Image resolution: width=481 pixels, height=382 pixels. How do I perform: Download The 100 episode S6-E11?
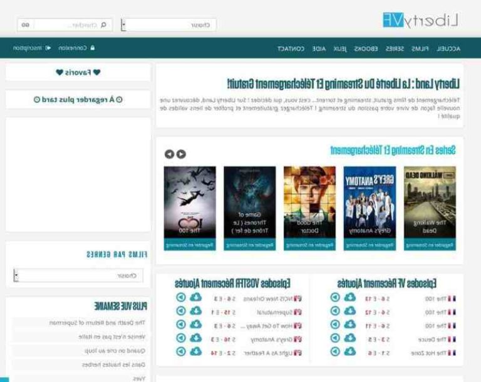[349, 324]
